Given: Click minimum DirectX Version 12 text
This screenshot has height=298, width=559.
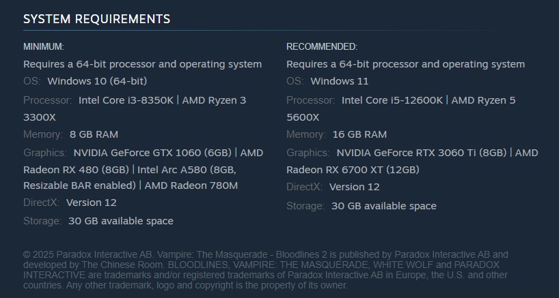Looking at the screenshot, I should pyautogui.click(x=91, y=203).
